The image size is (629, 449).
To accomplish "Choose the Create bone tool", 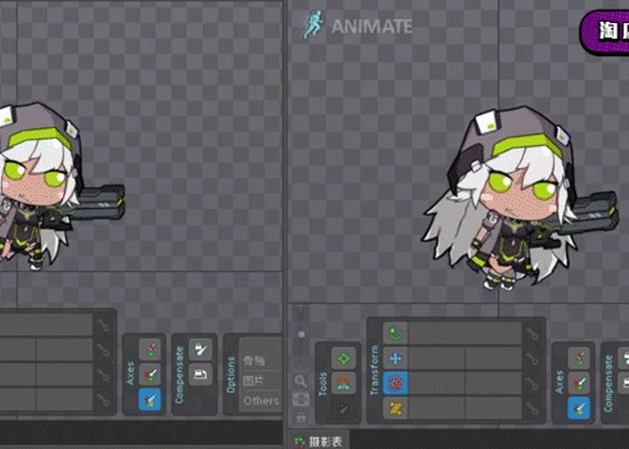I will point(344,408).
